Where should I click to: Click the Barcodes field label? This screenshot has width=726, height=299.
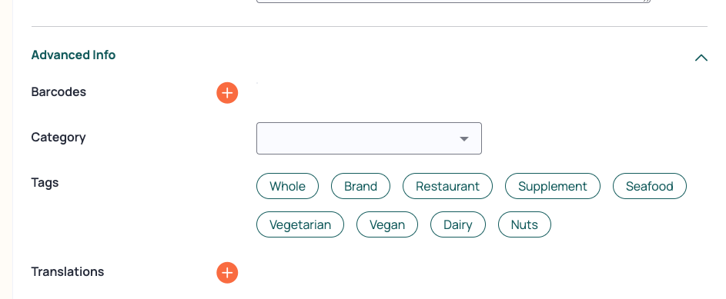click(x=59, y=92)
